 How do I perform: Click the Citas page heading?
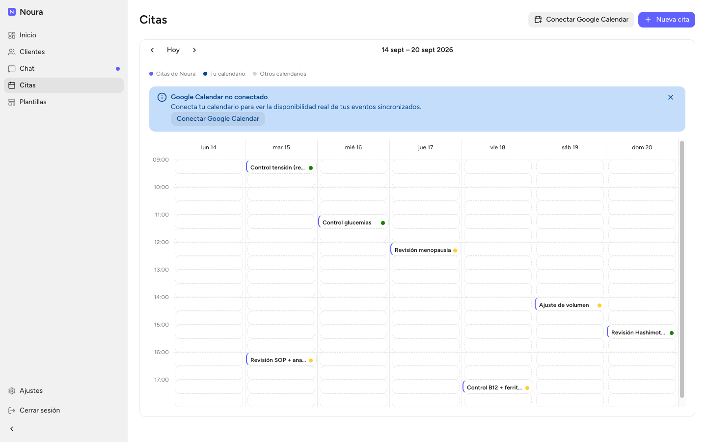coord(153,20)
